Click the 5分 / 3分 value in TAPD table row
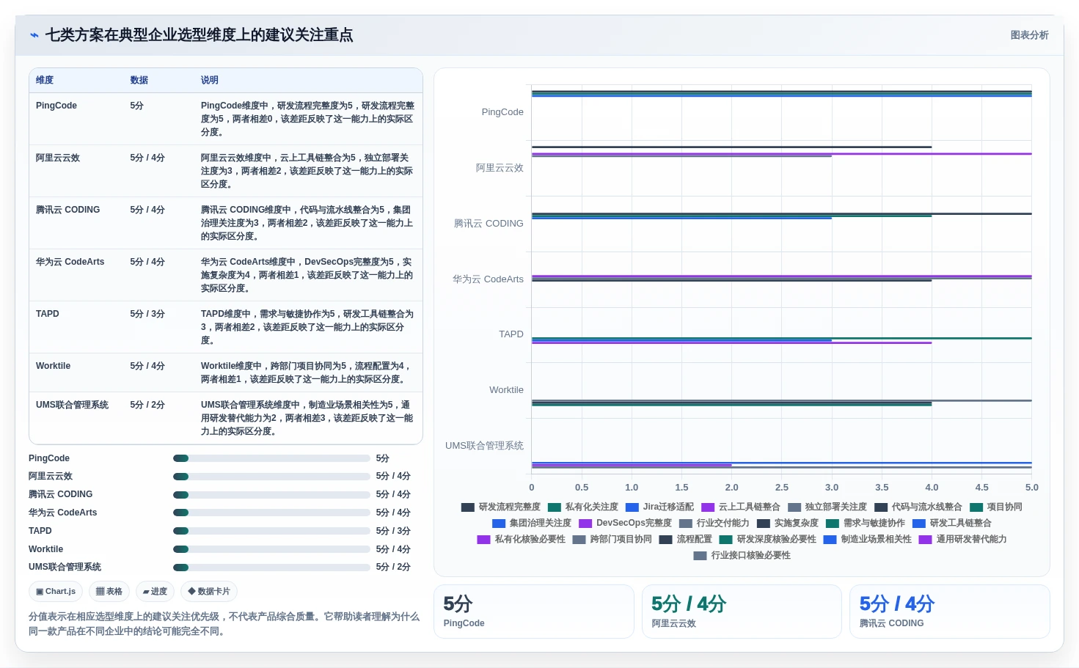1079x668 pixels. (147, 314)
